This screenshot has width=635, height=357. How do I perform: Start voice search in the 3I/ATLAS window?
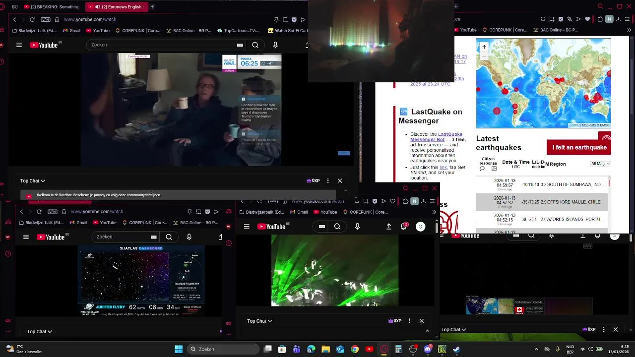189,237
